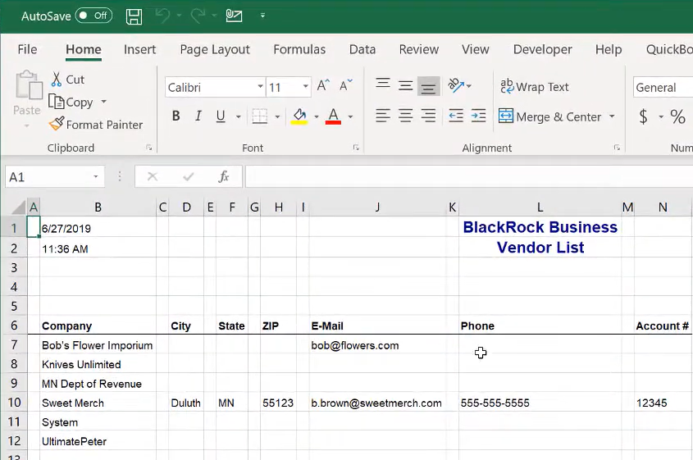The height and width of the screenshot is (460, 693).
Task: Click the Save icon in title bar
Action: 134,16
